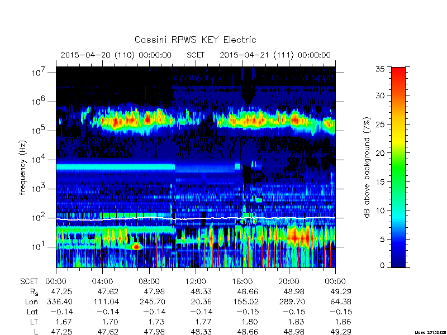Click the cyan horizontal band near 10^4 Hz
447x335 pixels.
click(116, 167)
